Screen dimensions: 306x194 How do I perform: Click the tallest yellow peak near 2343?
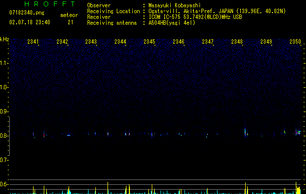[x=108, y=188]
